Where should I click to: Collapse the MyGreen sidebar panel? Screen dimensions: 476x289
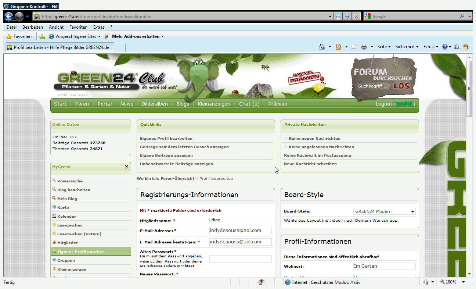click(x=127, y=167)
